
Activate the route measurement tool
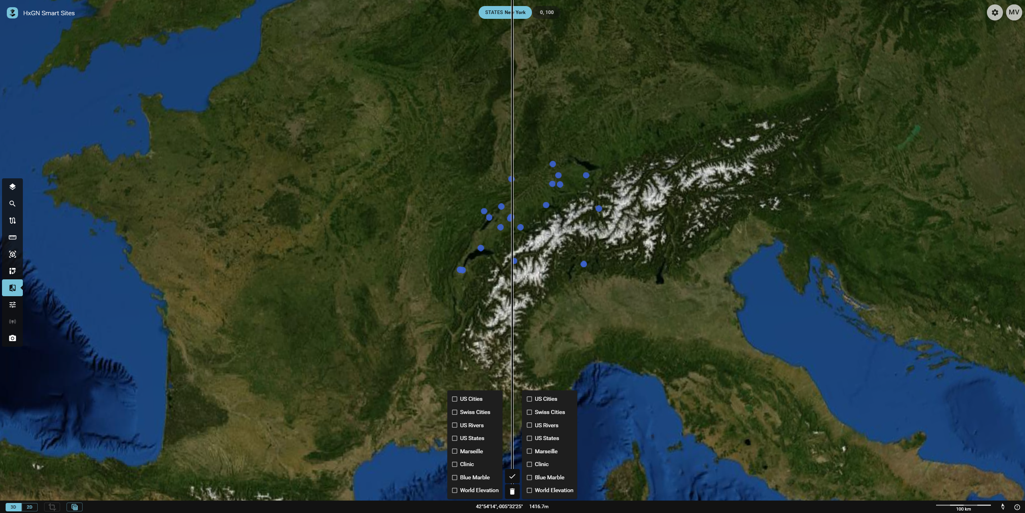[x=12, y=220]
